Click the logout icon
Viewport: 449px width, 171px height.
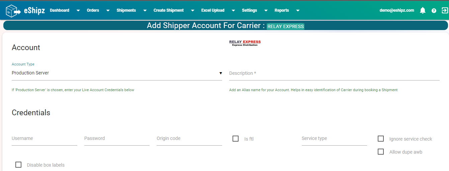[445, 10]
